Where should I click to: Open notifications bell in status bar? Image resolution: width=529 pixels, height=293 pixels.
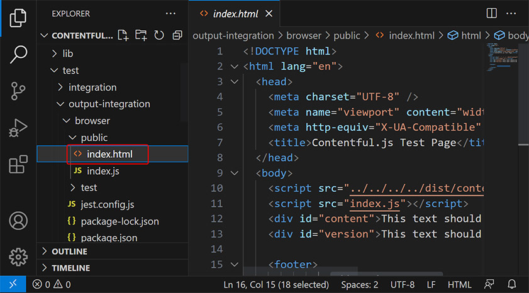(x=512, y=285)
